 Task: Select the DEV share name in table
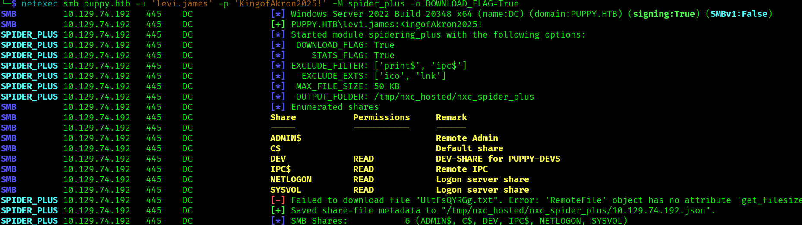278,159
